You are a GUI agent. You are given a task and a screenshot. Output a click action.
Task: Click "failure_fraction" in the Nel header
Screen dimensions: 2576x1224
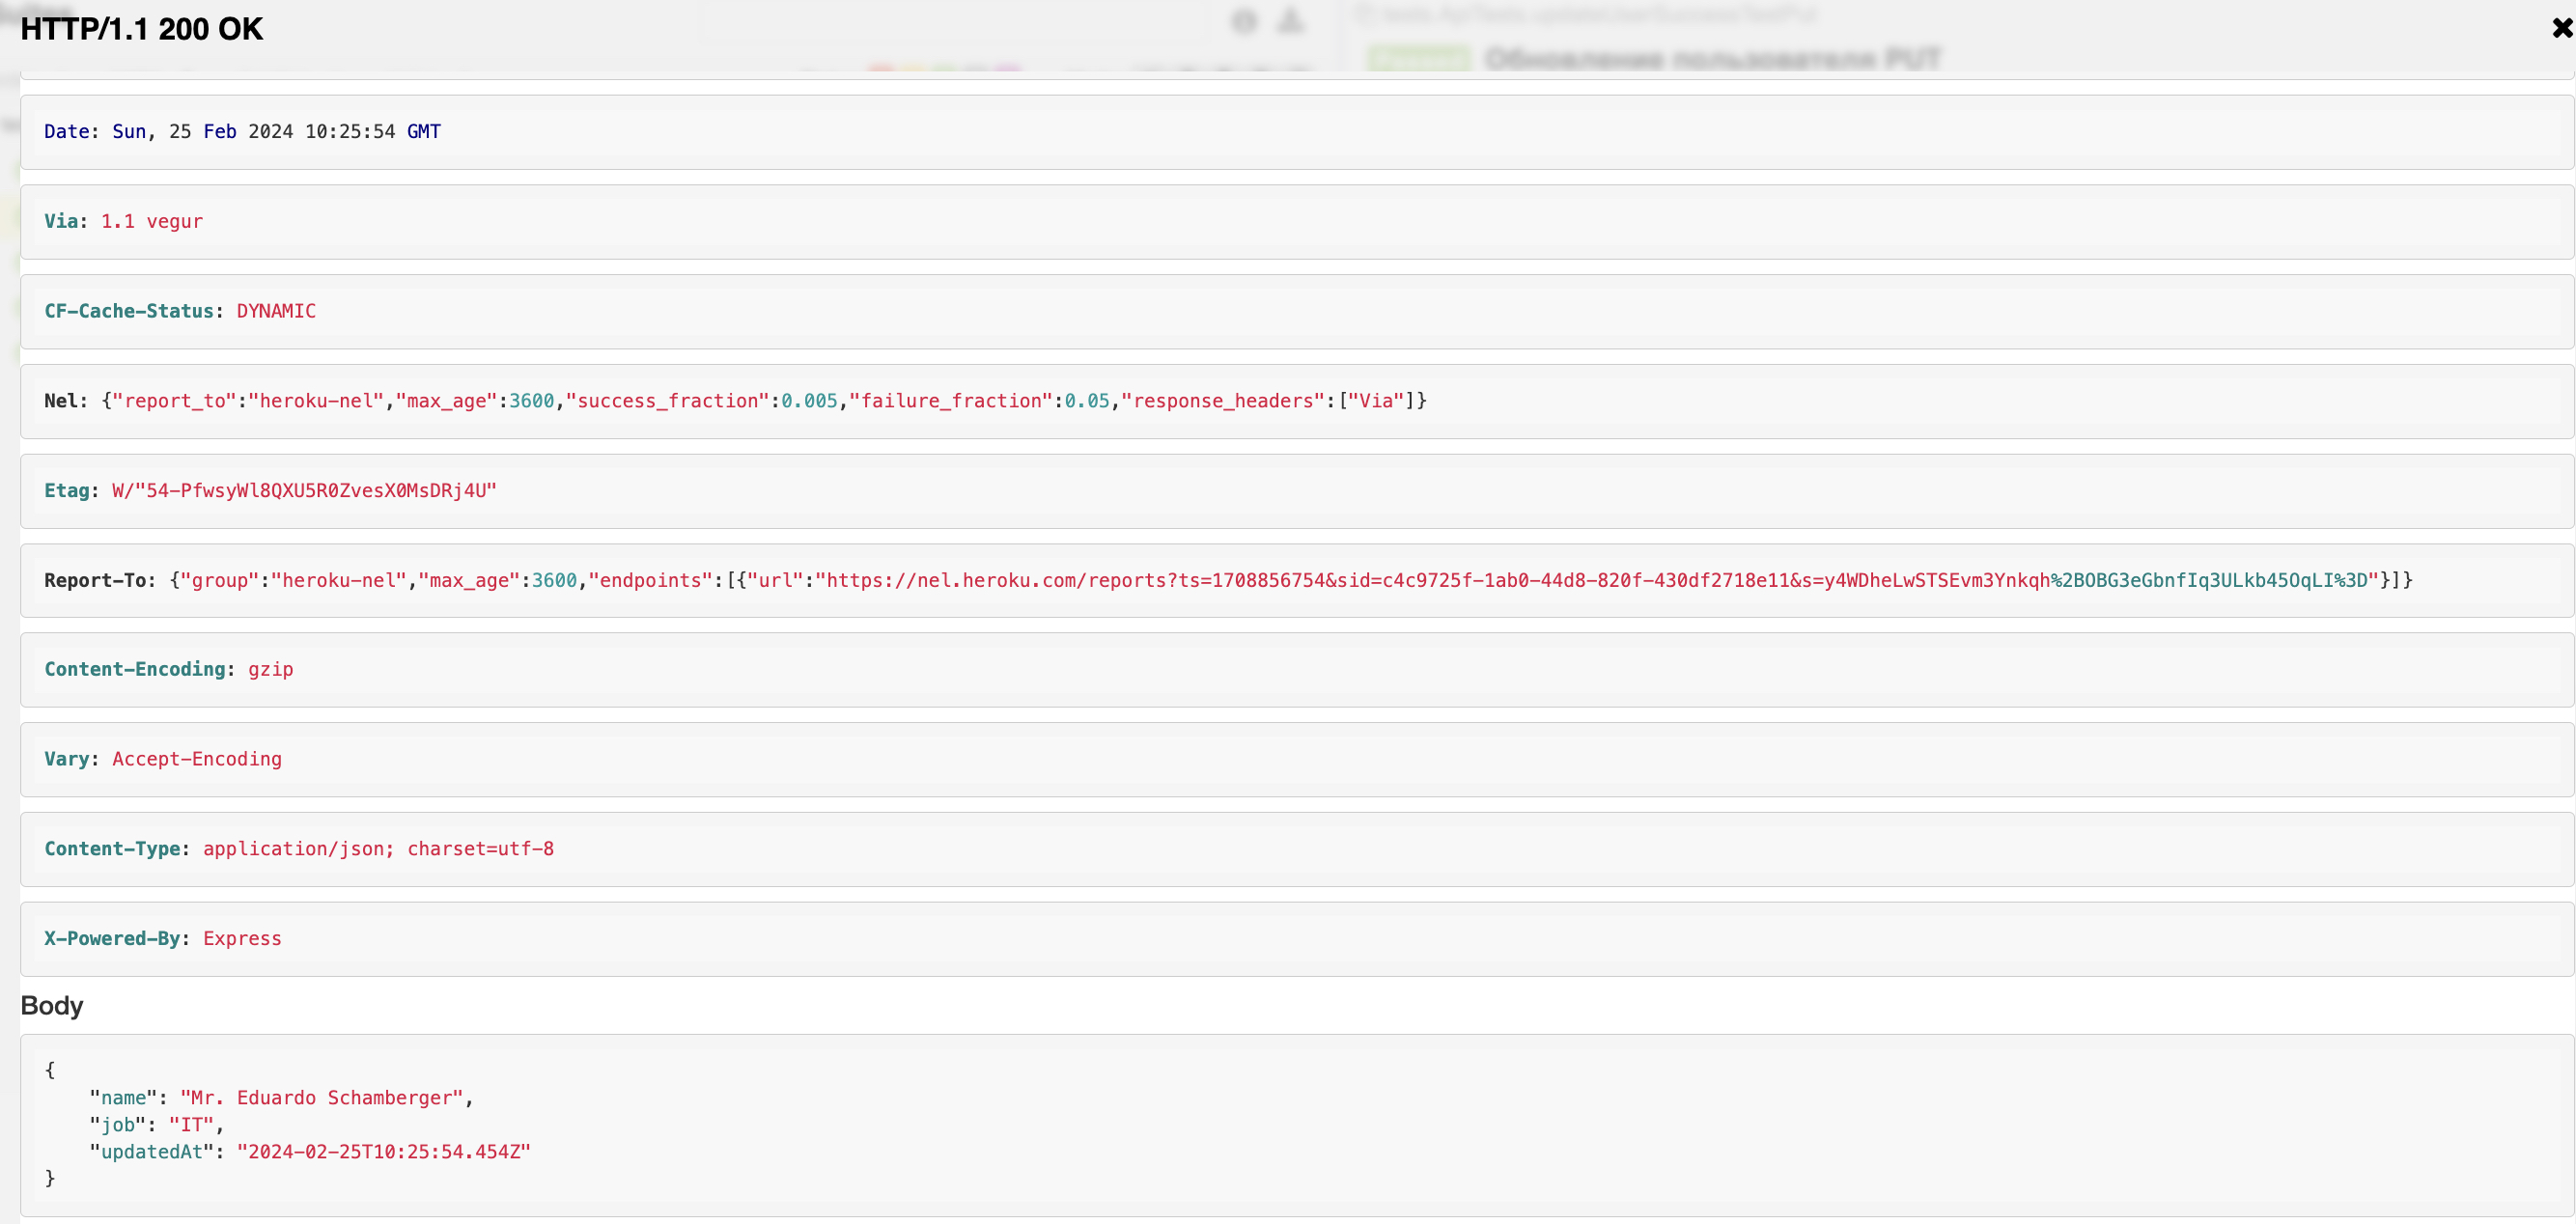pyautogui.click(x=951, y=401)
